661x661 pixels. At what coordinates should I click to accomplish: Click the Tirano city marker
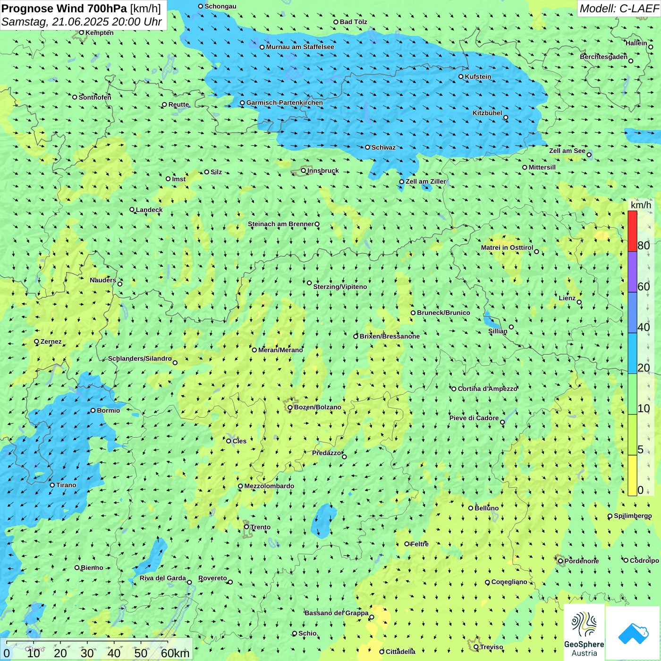click(x=52, y=485)
